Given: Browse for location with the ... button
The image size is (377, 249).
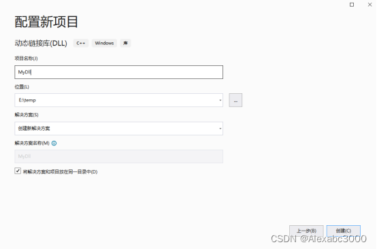Looking at the screenshot, I should 235,100.
